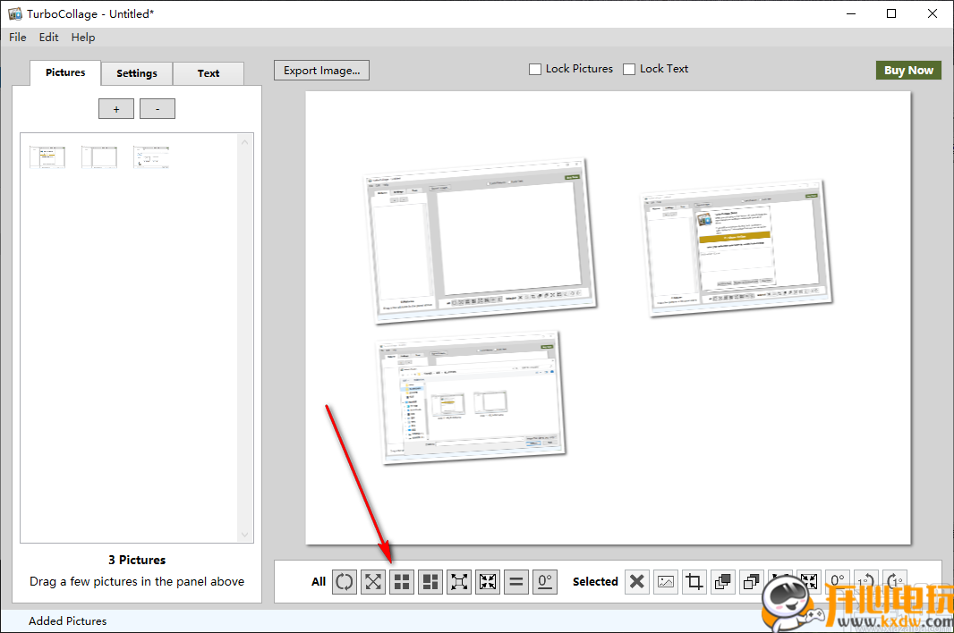The image size is (954, 633).
Task: Enable the Lock Pictures checkbox
Action: (535, 69)
